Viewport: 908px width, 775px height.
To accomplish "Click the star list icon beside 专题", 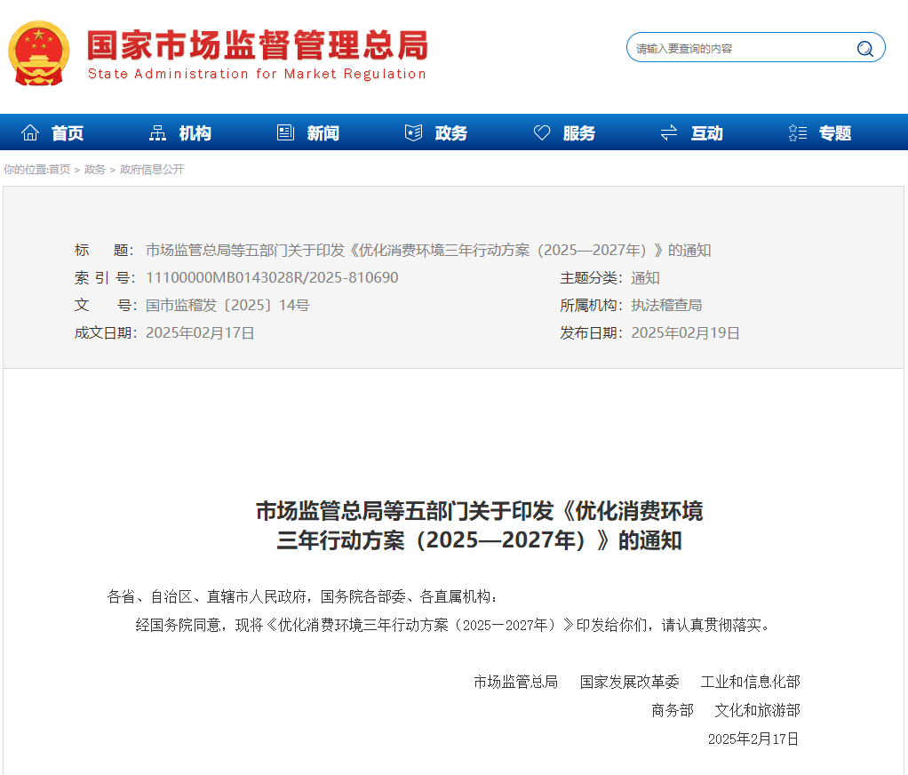I will tap(798, 132).
